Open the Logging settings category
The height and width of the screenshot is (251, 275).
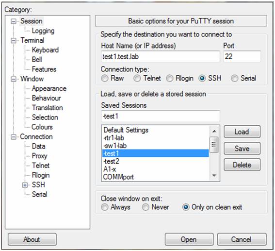pos(43,31)
